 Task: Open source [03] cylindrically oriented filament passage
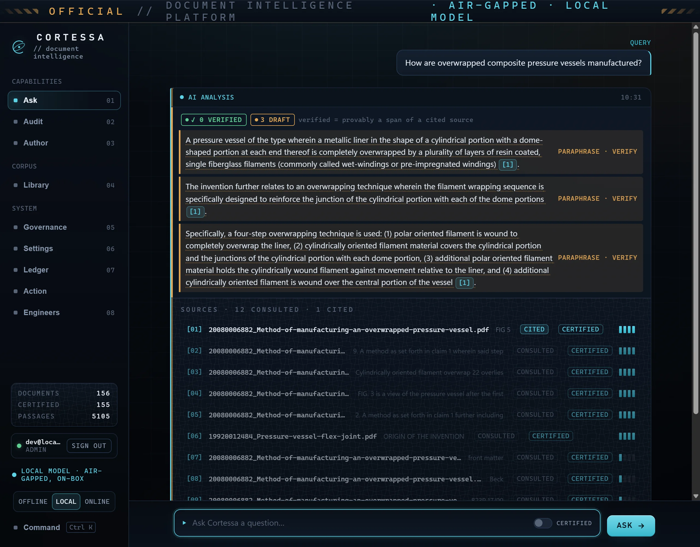[411, 372]
